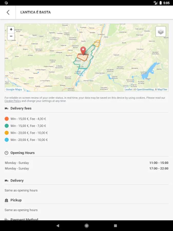Viewport: 173px width, 231px height.
Task: Select the orange delivery zone swatch
Action: coord(7,119)
